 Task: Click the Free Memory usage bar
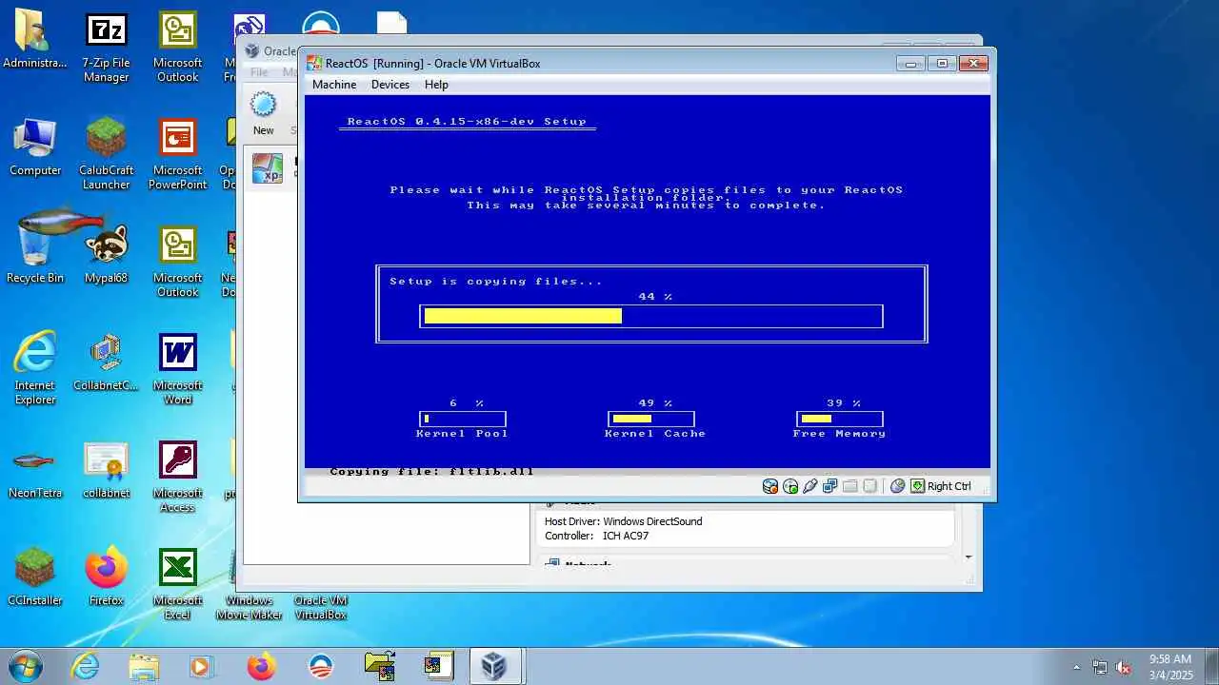coord(840,419)
